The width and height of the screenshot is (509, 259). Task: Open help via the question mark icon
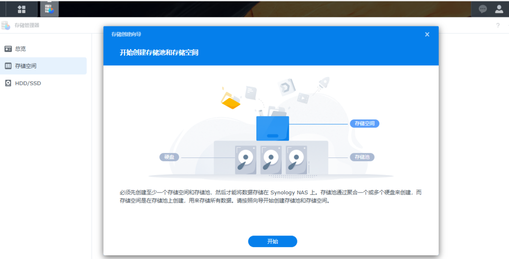pyautogui.click(x=498, y=25)
